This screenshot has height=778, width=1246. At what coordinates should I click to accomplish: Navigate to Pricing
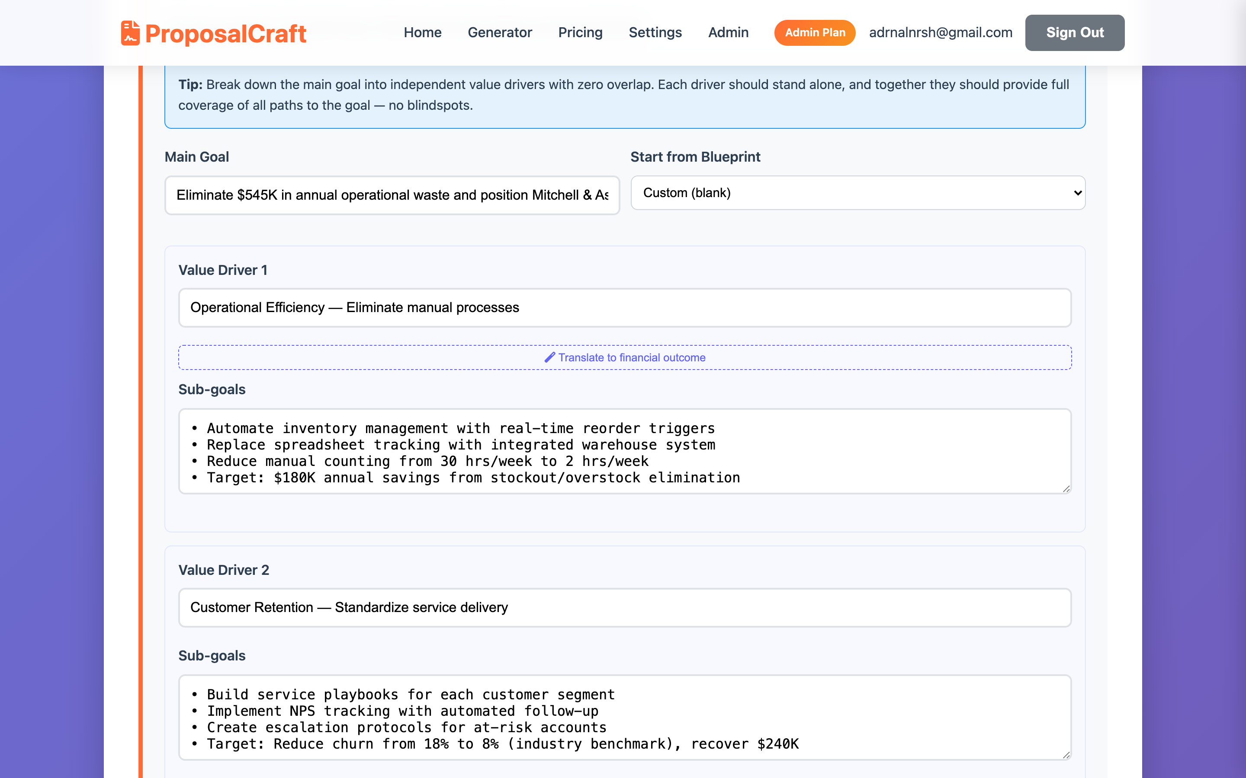tap(580, 32)
